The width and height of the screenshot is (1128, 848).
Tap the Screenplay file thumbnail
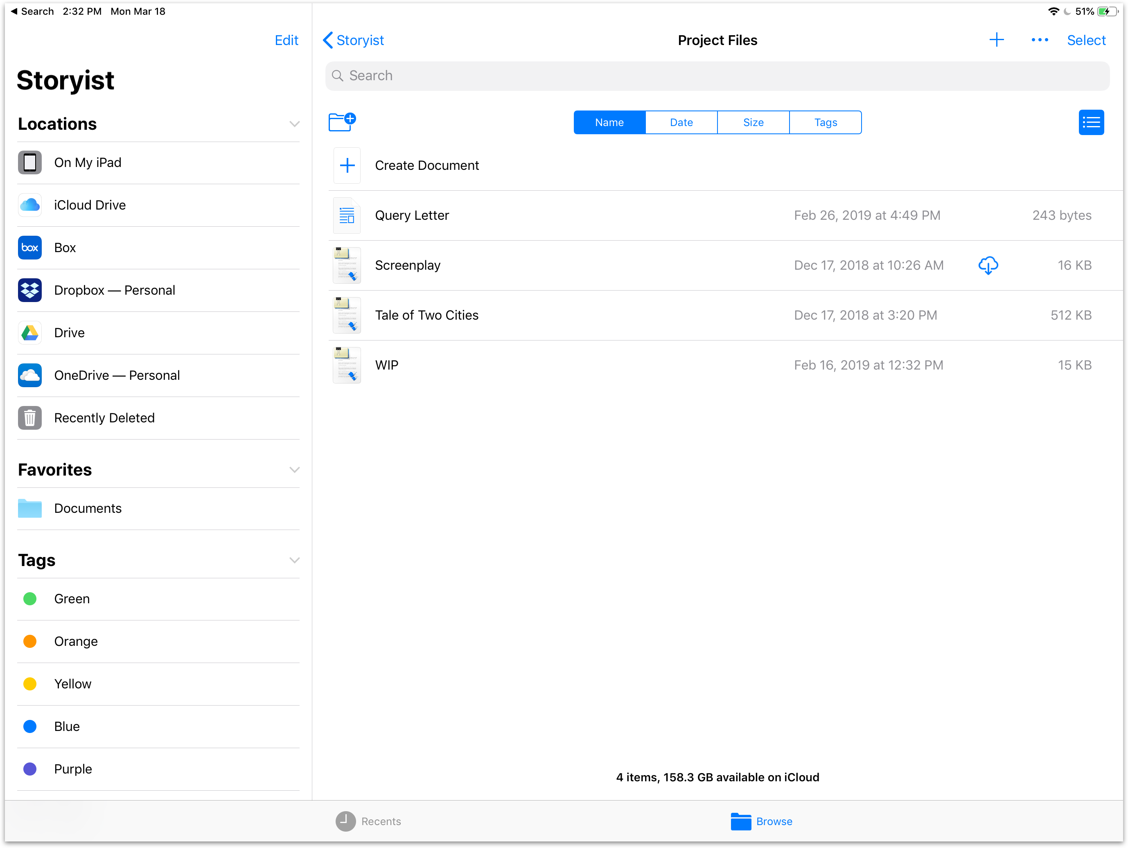click(x=347, y=265)
